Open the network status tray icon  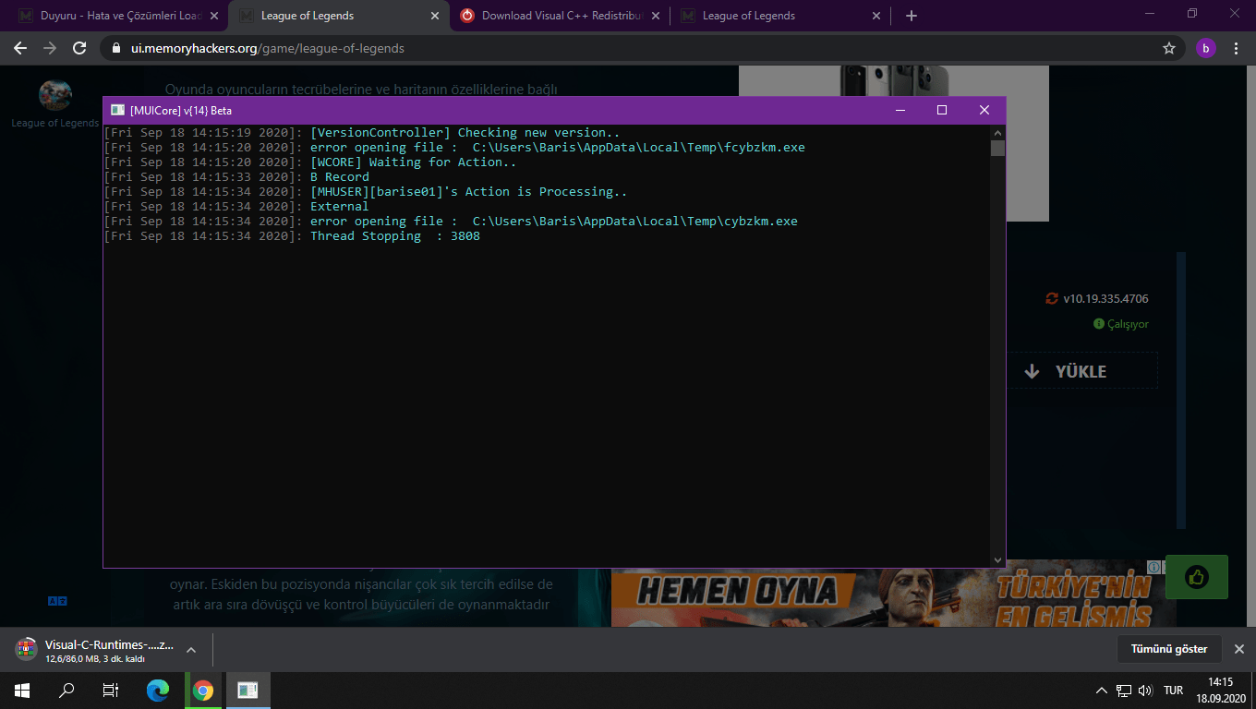(1124, 691)
